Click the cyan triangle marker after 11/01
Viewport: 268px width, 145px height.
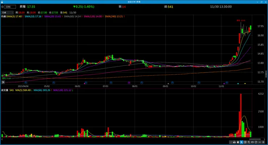(x=238, y=84)
